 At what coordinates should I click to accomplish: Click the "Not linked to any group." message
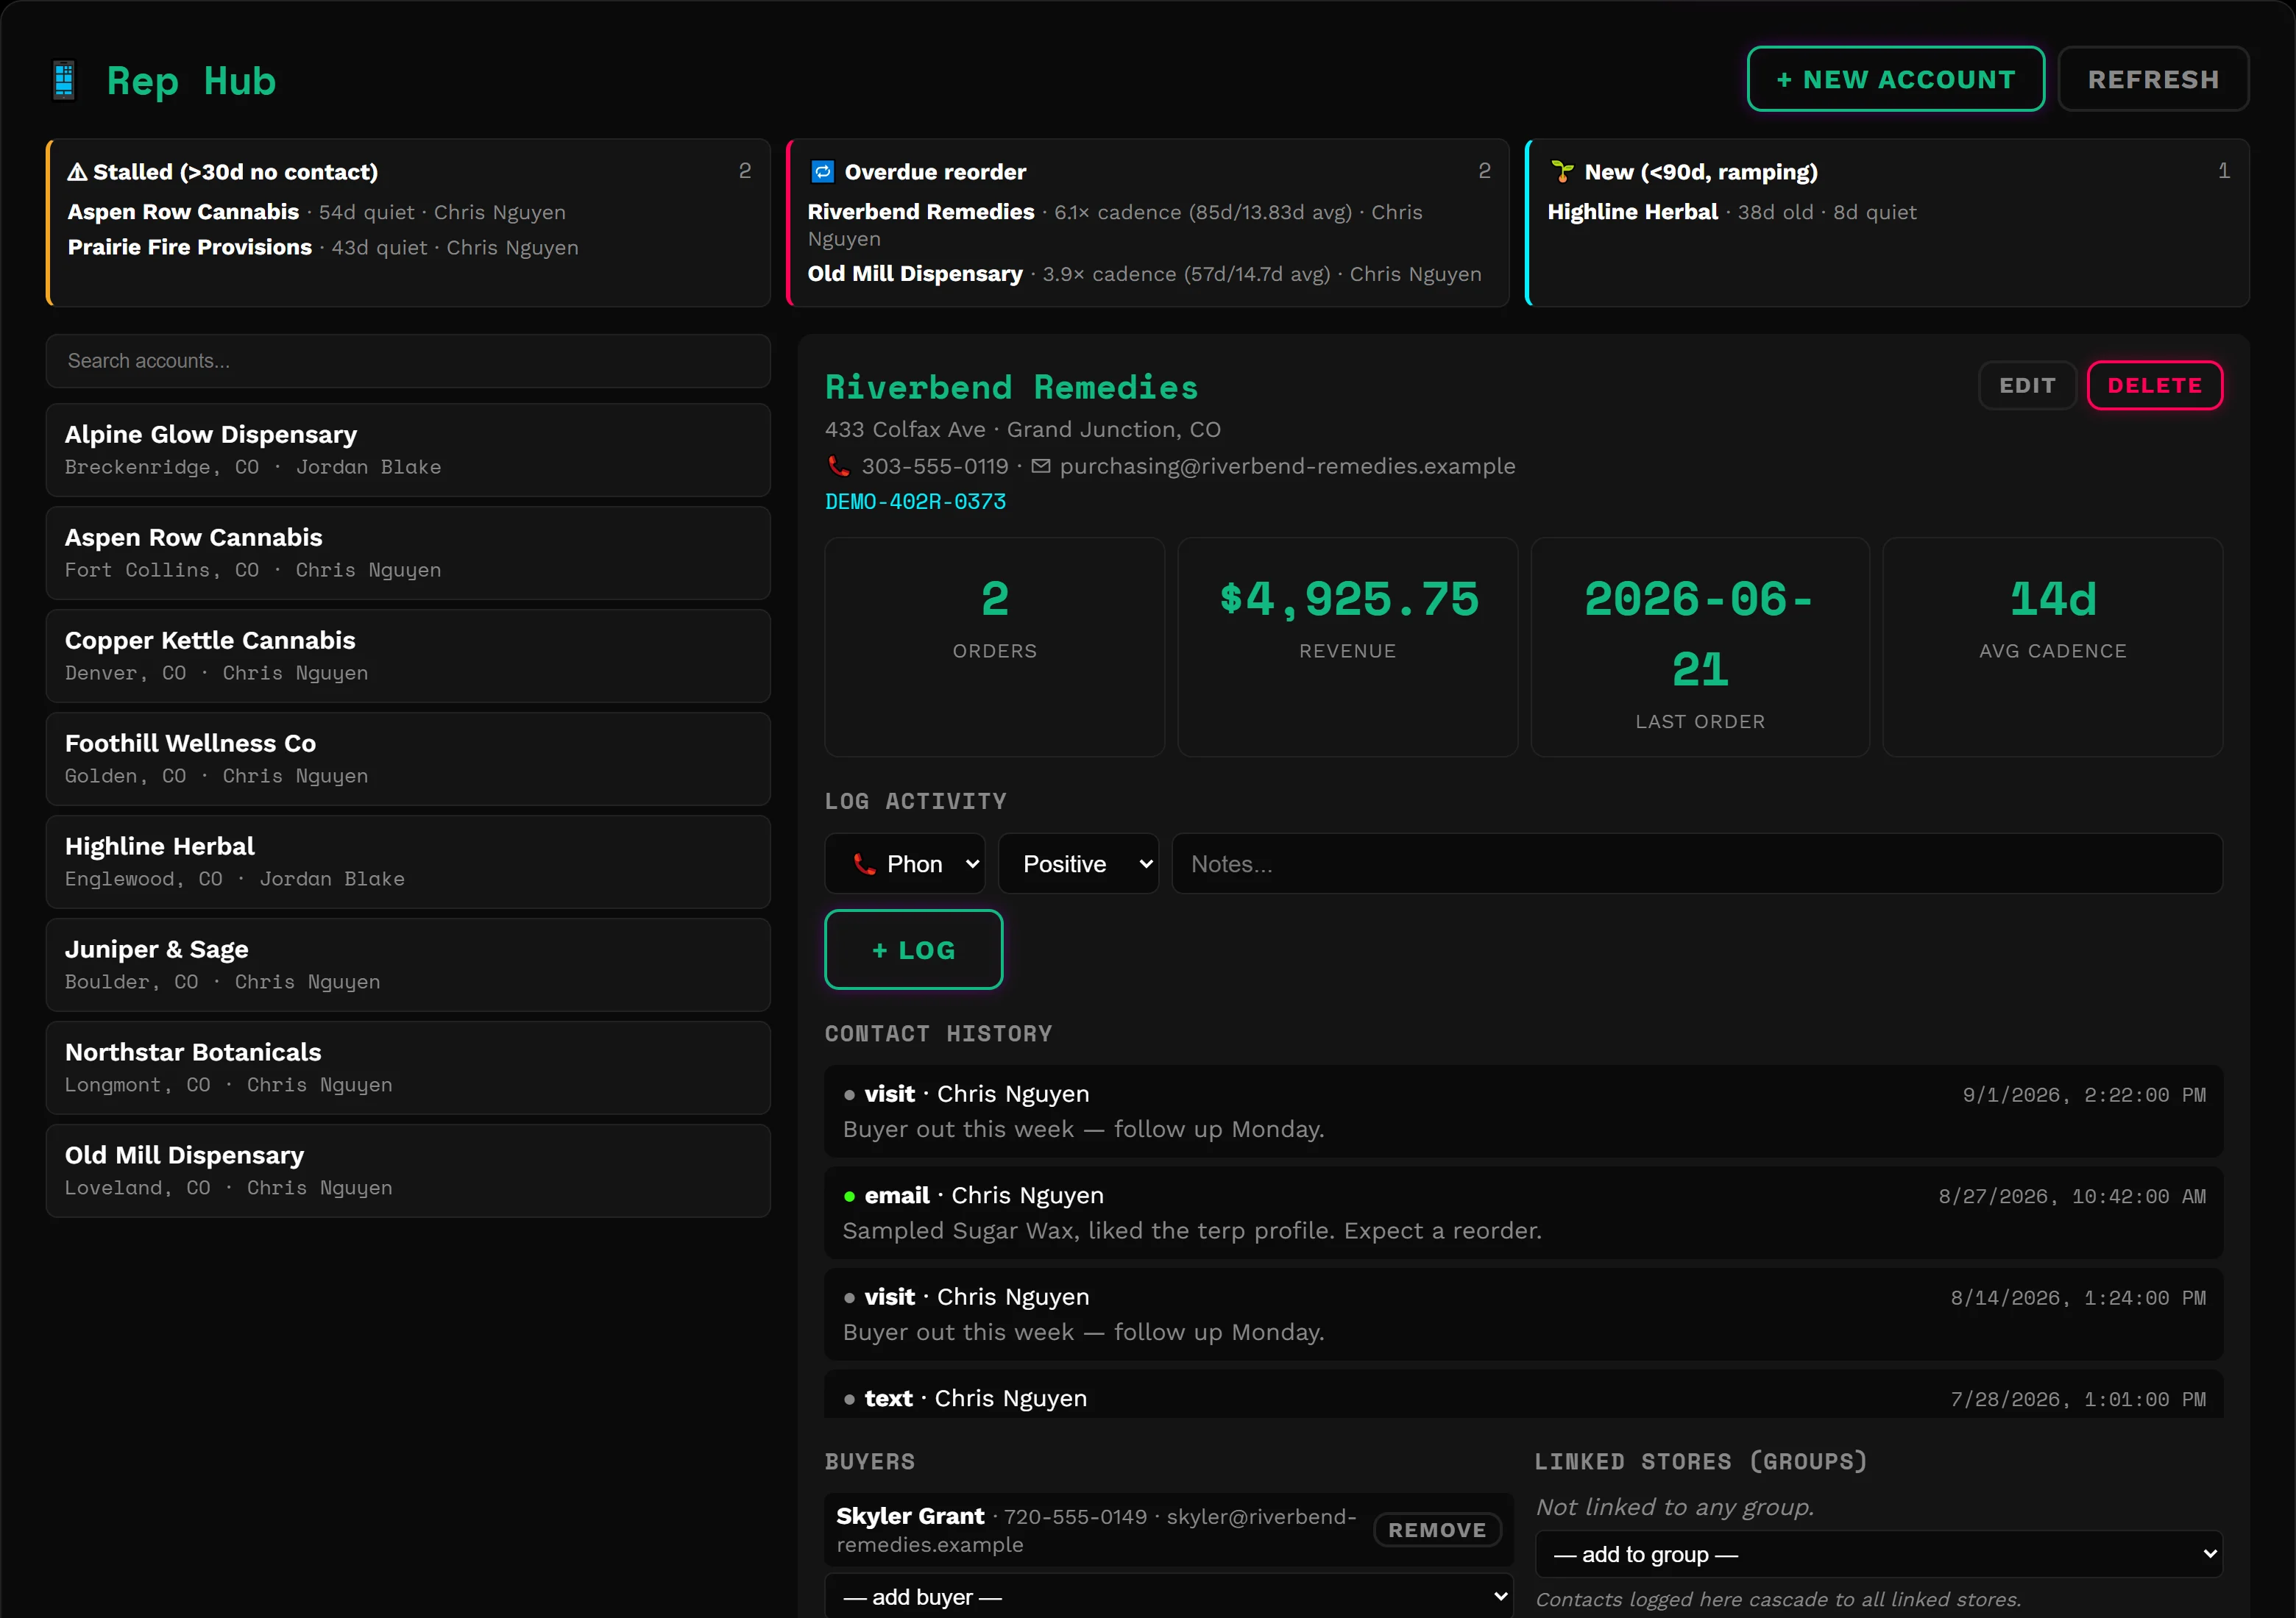[x=1675, y=1507]
